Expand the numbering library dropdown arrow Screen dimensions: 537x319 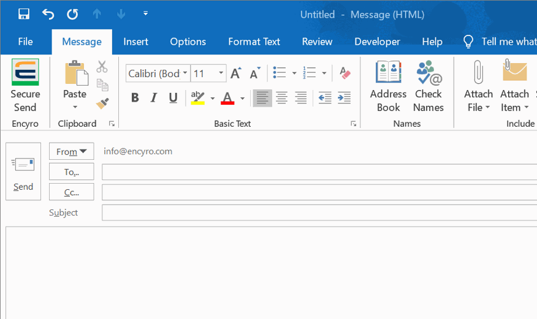point(324,73)
